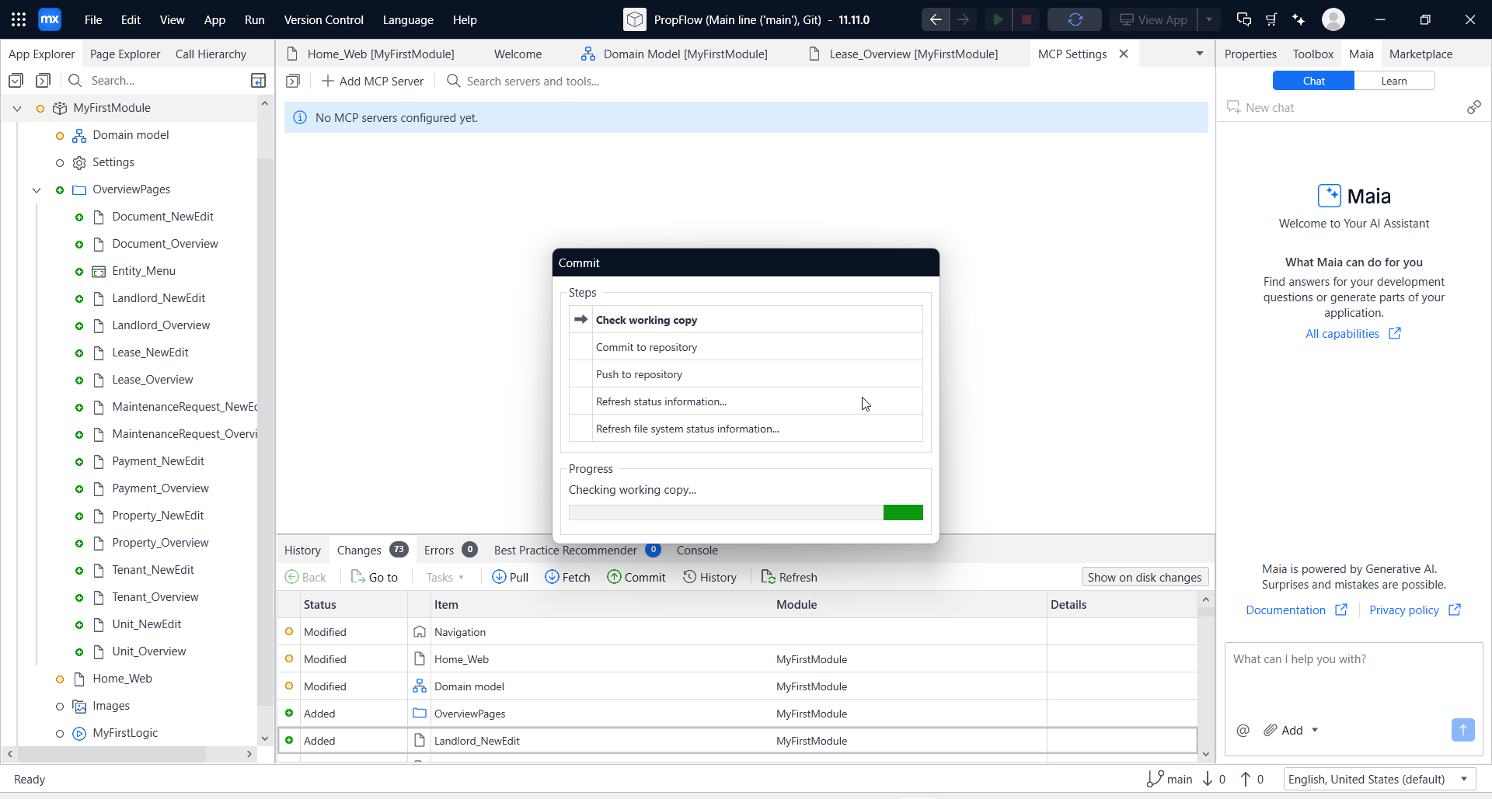Click the Go to button
Viewport: 1492px width, 799px height.
tap(375, 577)
